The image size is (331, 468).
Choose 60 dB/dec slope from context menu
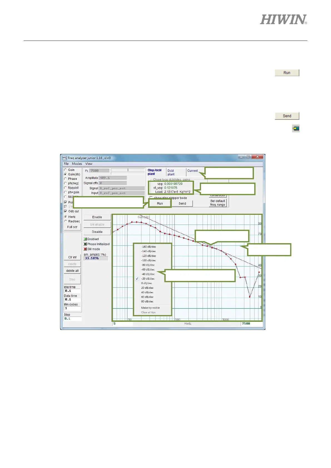[x=147, y=297]
